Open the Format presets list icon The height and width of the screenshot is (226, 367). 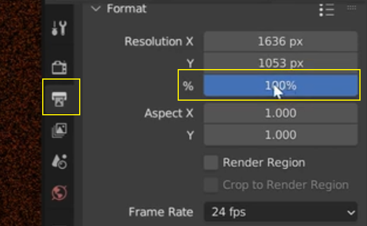click(327, 10)
